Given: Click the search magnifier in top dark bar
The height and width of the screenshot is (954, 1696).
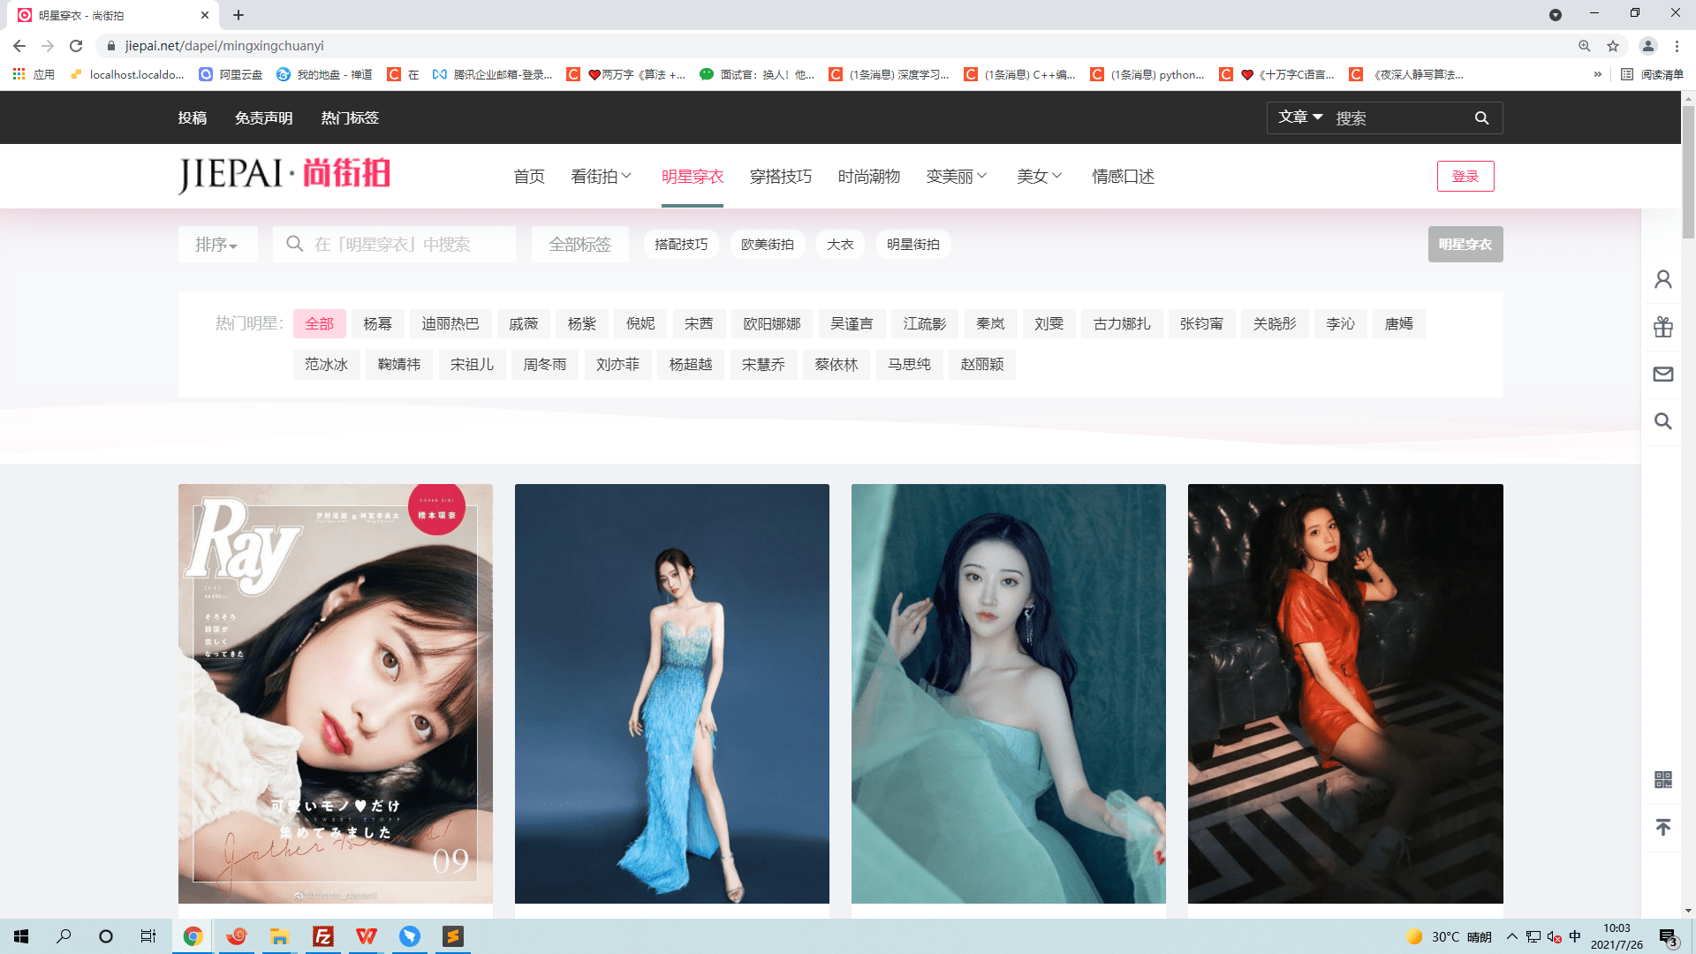Looking at the screenshot, I should (x=1481, y=117).
